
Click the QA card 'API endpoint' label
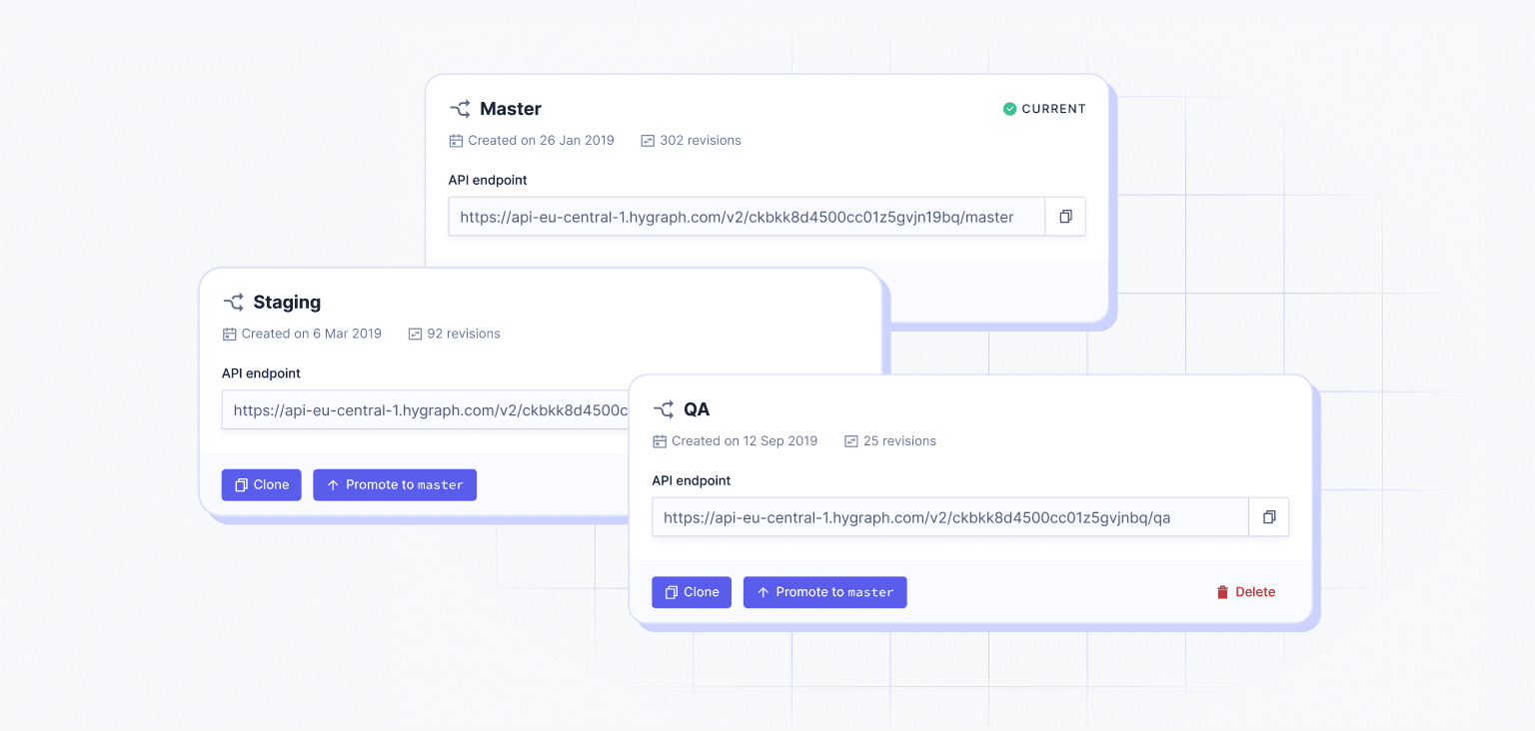692,481
